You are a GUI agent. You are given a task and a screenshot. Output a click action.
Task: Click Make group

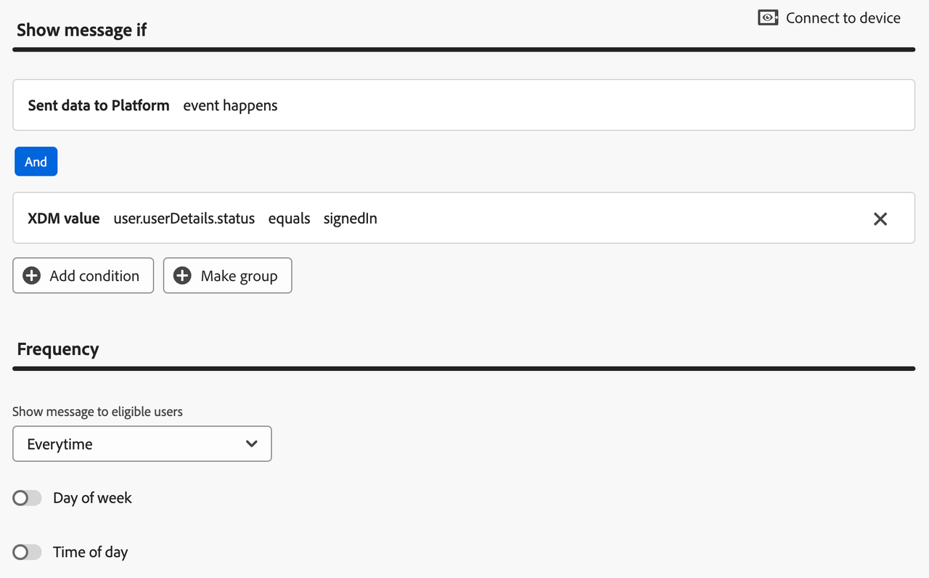[227, 275]
